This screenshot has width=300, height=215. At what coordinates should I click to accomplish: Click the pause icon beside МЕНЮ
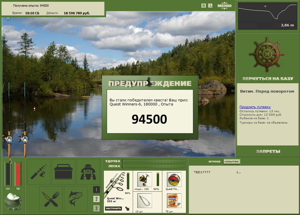point(204,6)
